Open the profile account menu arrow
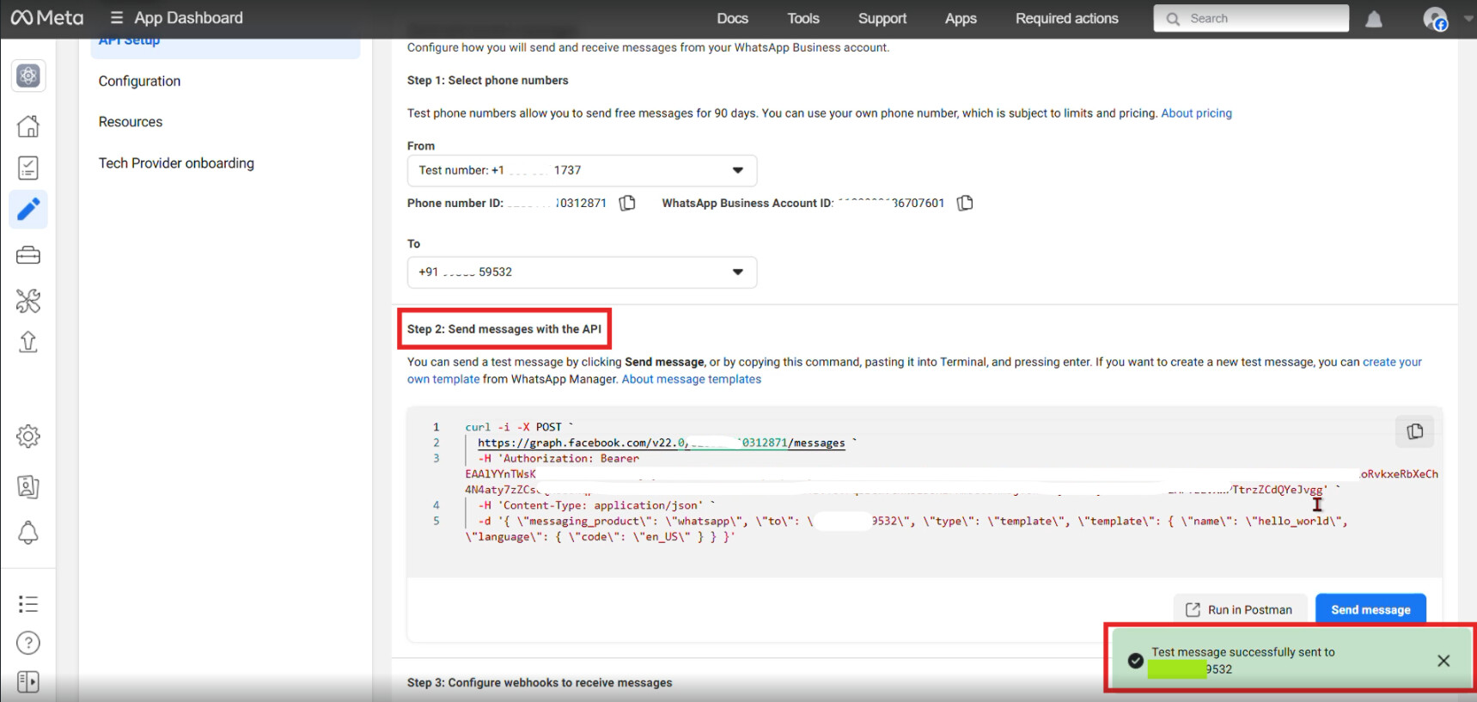Image resolution: width=1477 pixels, height=702 pixels. pos(1468,18)
